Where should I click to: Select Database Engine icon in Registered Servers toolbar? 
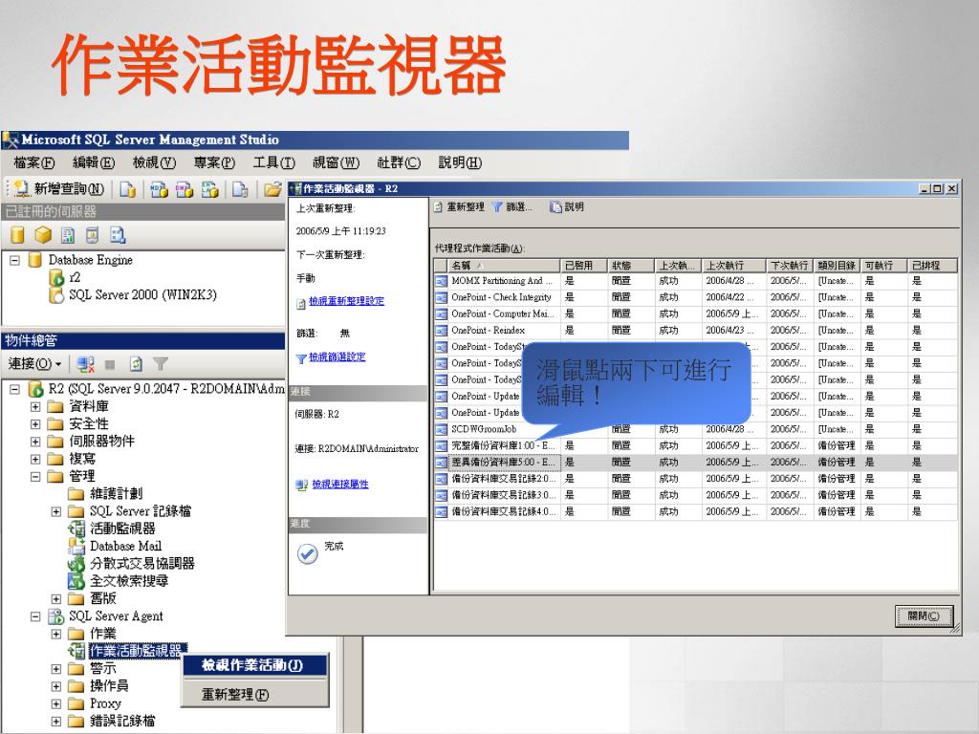click(x=17, y=235)
